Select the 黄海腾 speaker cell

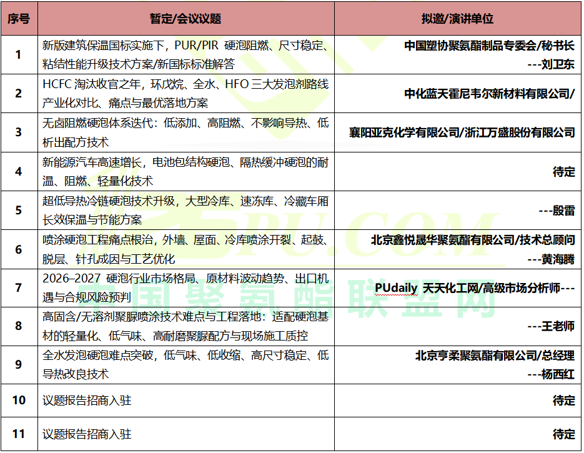[457, 249]
